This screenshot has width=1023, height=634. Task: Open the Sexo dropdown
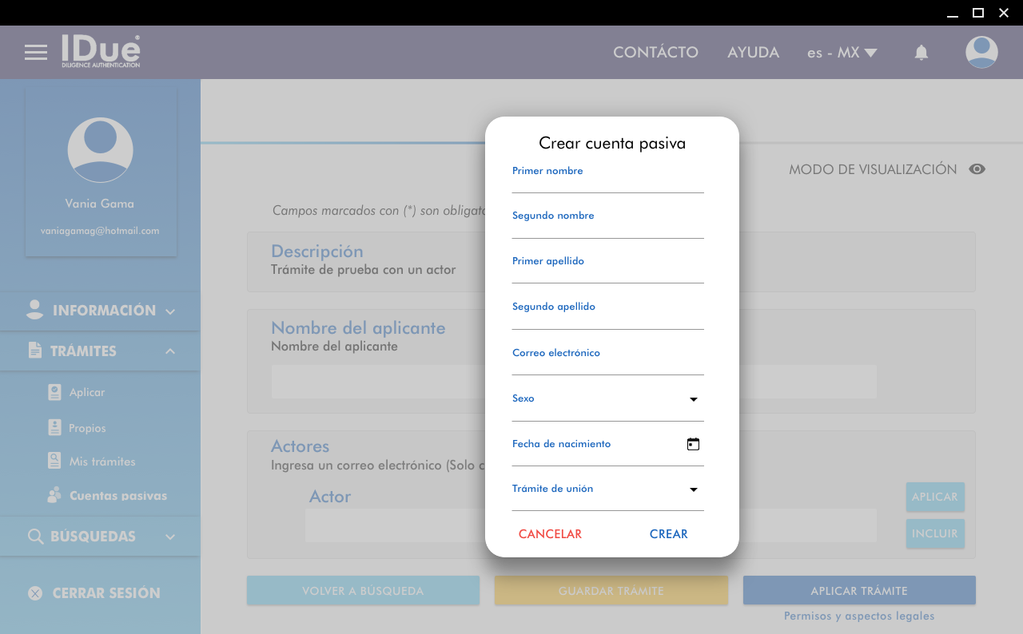coord(693,399)
